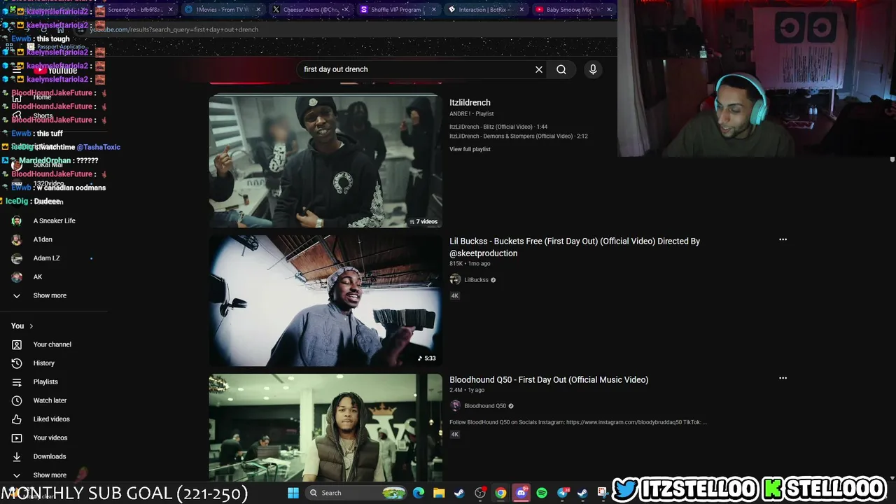
Task: Click the Your videos play icon
Action: coord(17,437)
